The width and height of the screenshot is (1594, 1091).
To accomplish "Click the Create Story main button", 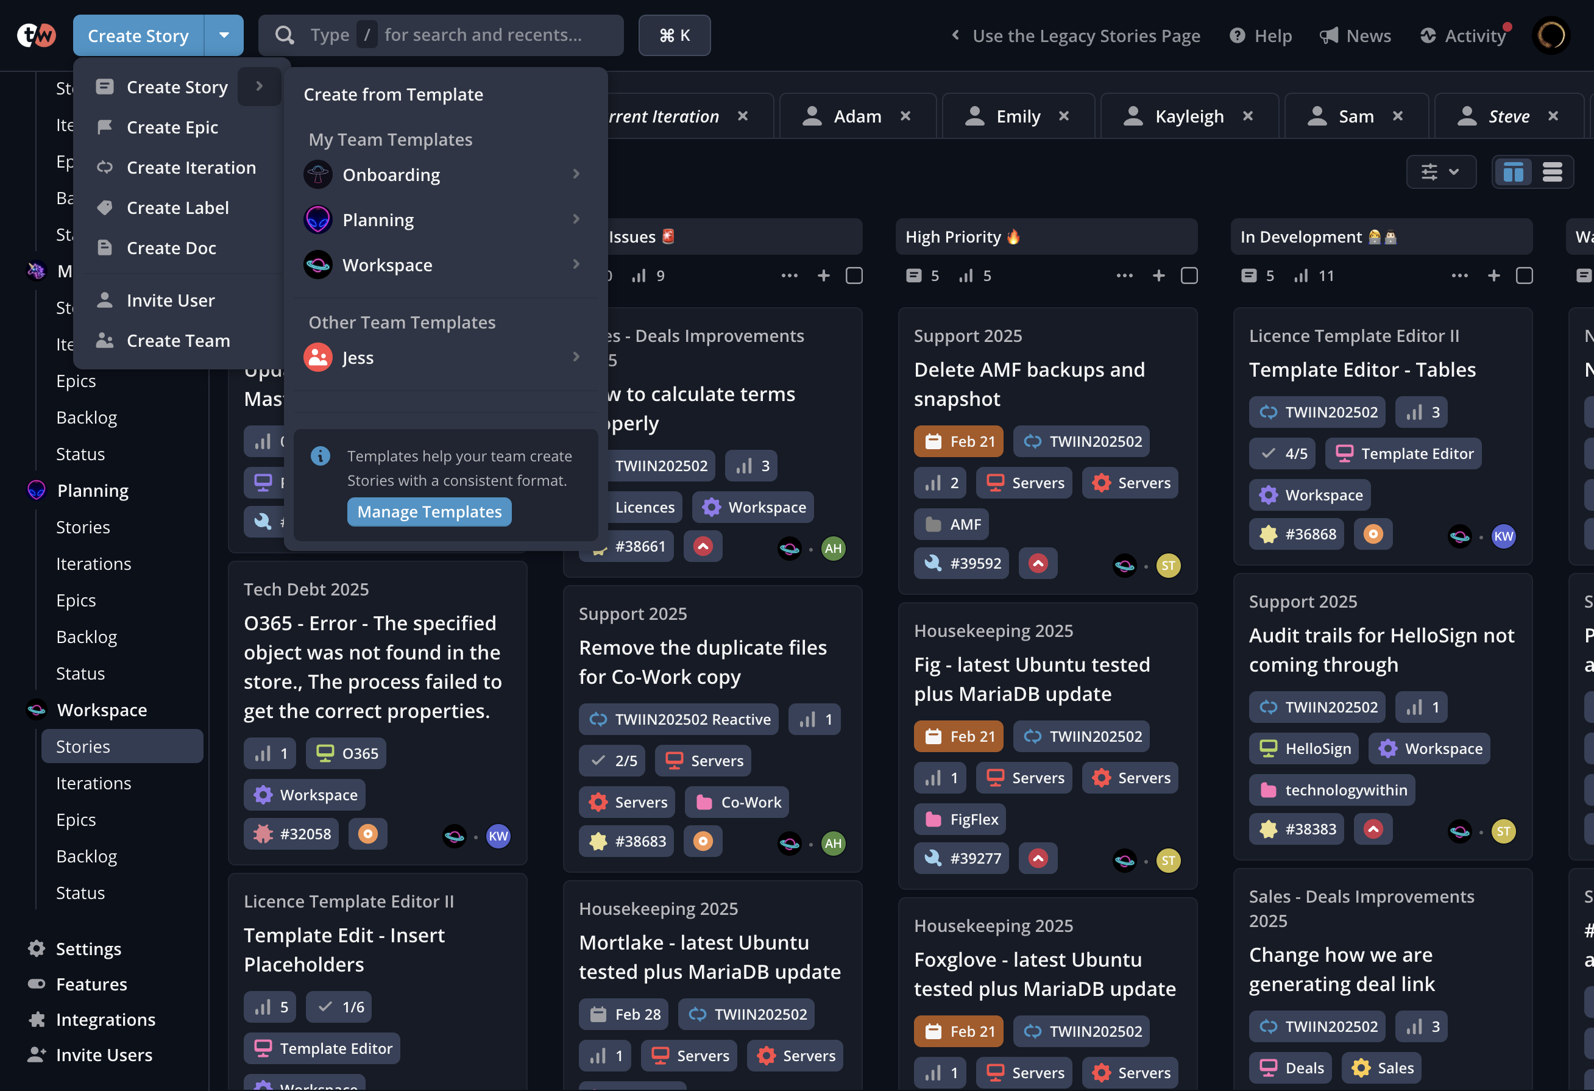I will click(x=138, y=35).
